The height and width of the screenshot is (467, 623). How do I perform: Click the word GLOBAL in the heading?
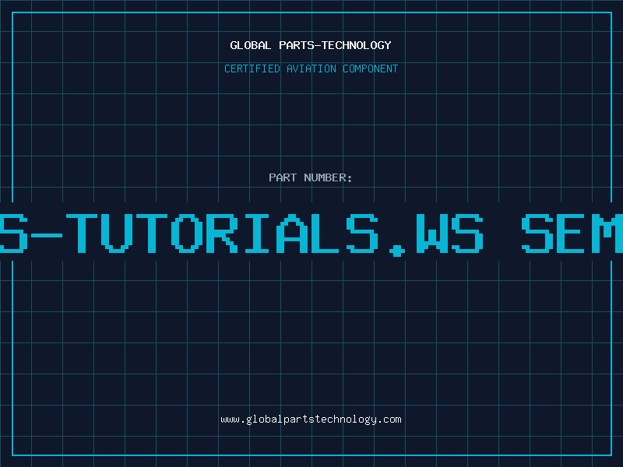click(249, 45)
